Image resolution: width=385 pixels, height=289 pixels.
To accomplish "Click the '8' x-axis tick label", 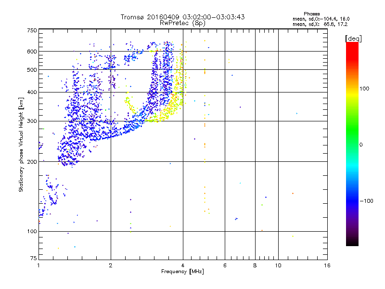I will coord(255,265).
